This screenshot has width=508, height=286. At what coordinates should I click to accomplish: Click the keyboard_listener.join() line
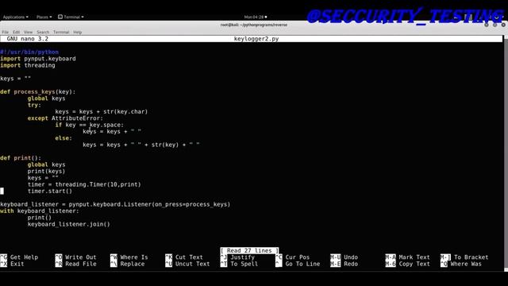click(x=69, y=224)
